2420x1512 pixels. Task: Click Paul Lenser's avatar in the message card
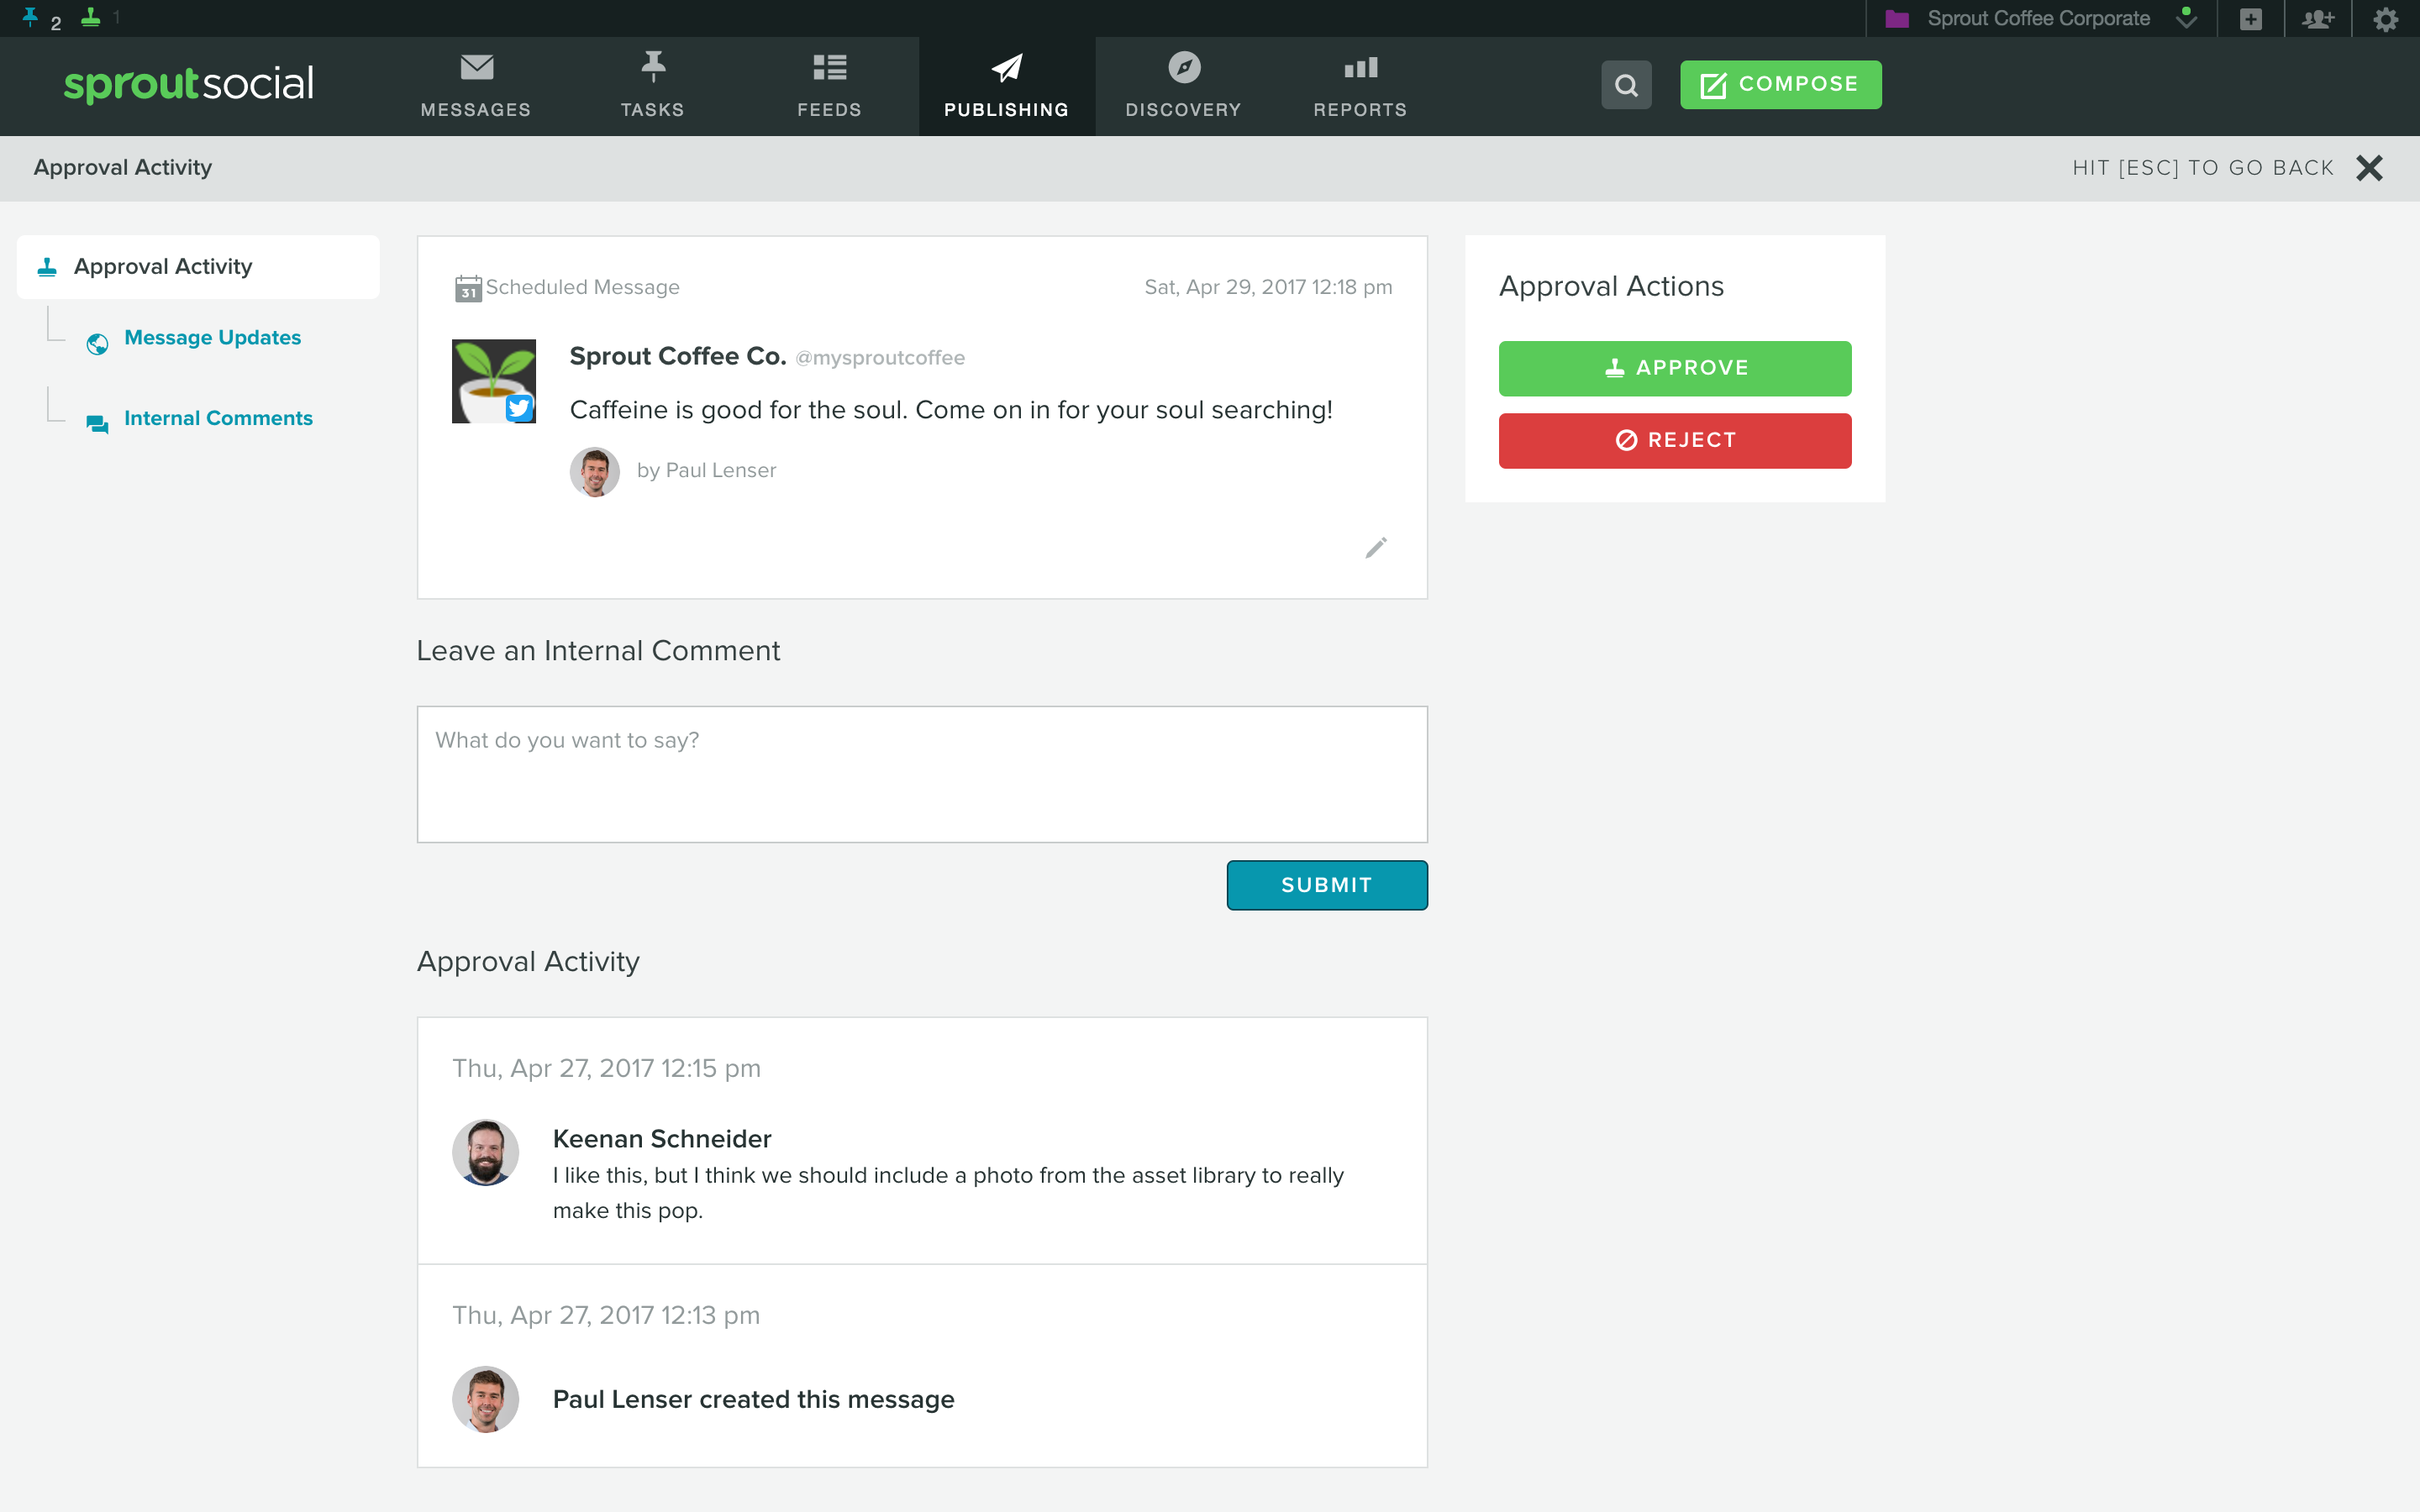595,471
